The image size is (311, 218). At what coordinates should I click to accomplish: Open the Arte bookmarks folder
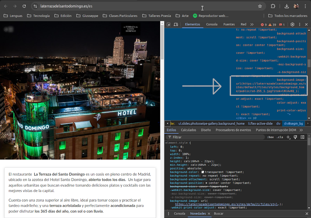click(x=182, y=16)
